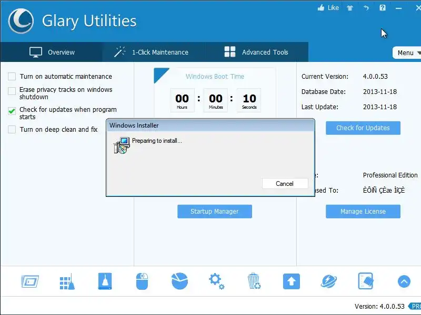
Task: Check Erase privacy tracks on windows shutdown
Action: tap(12, 91)
